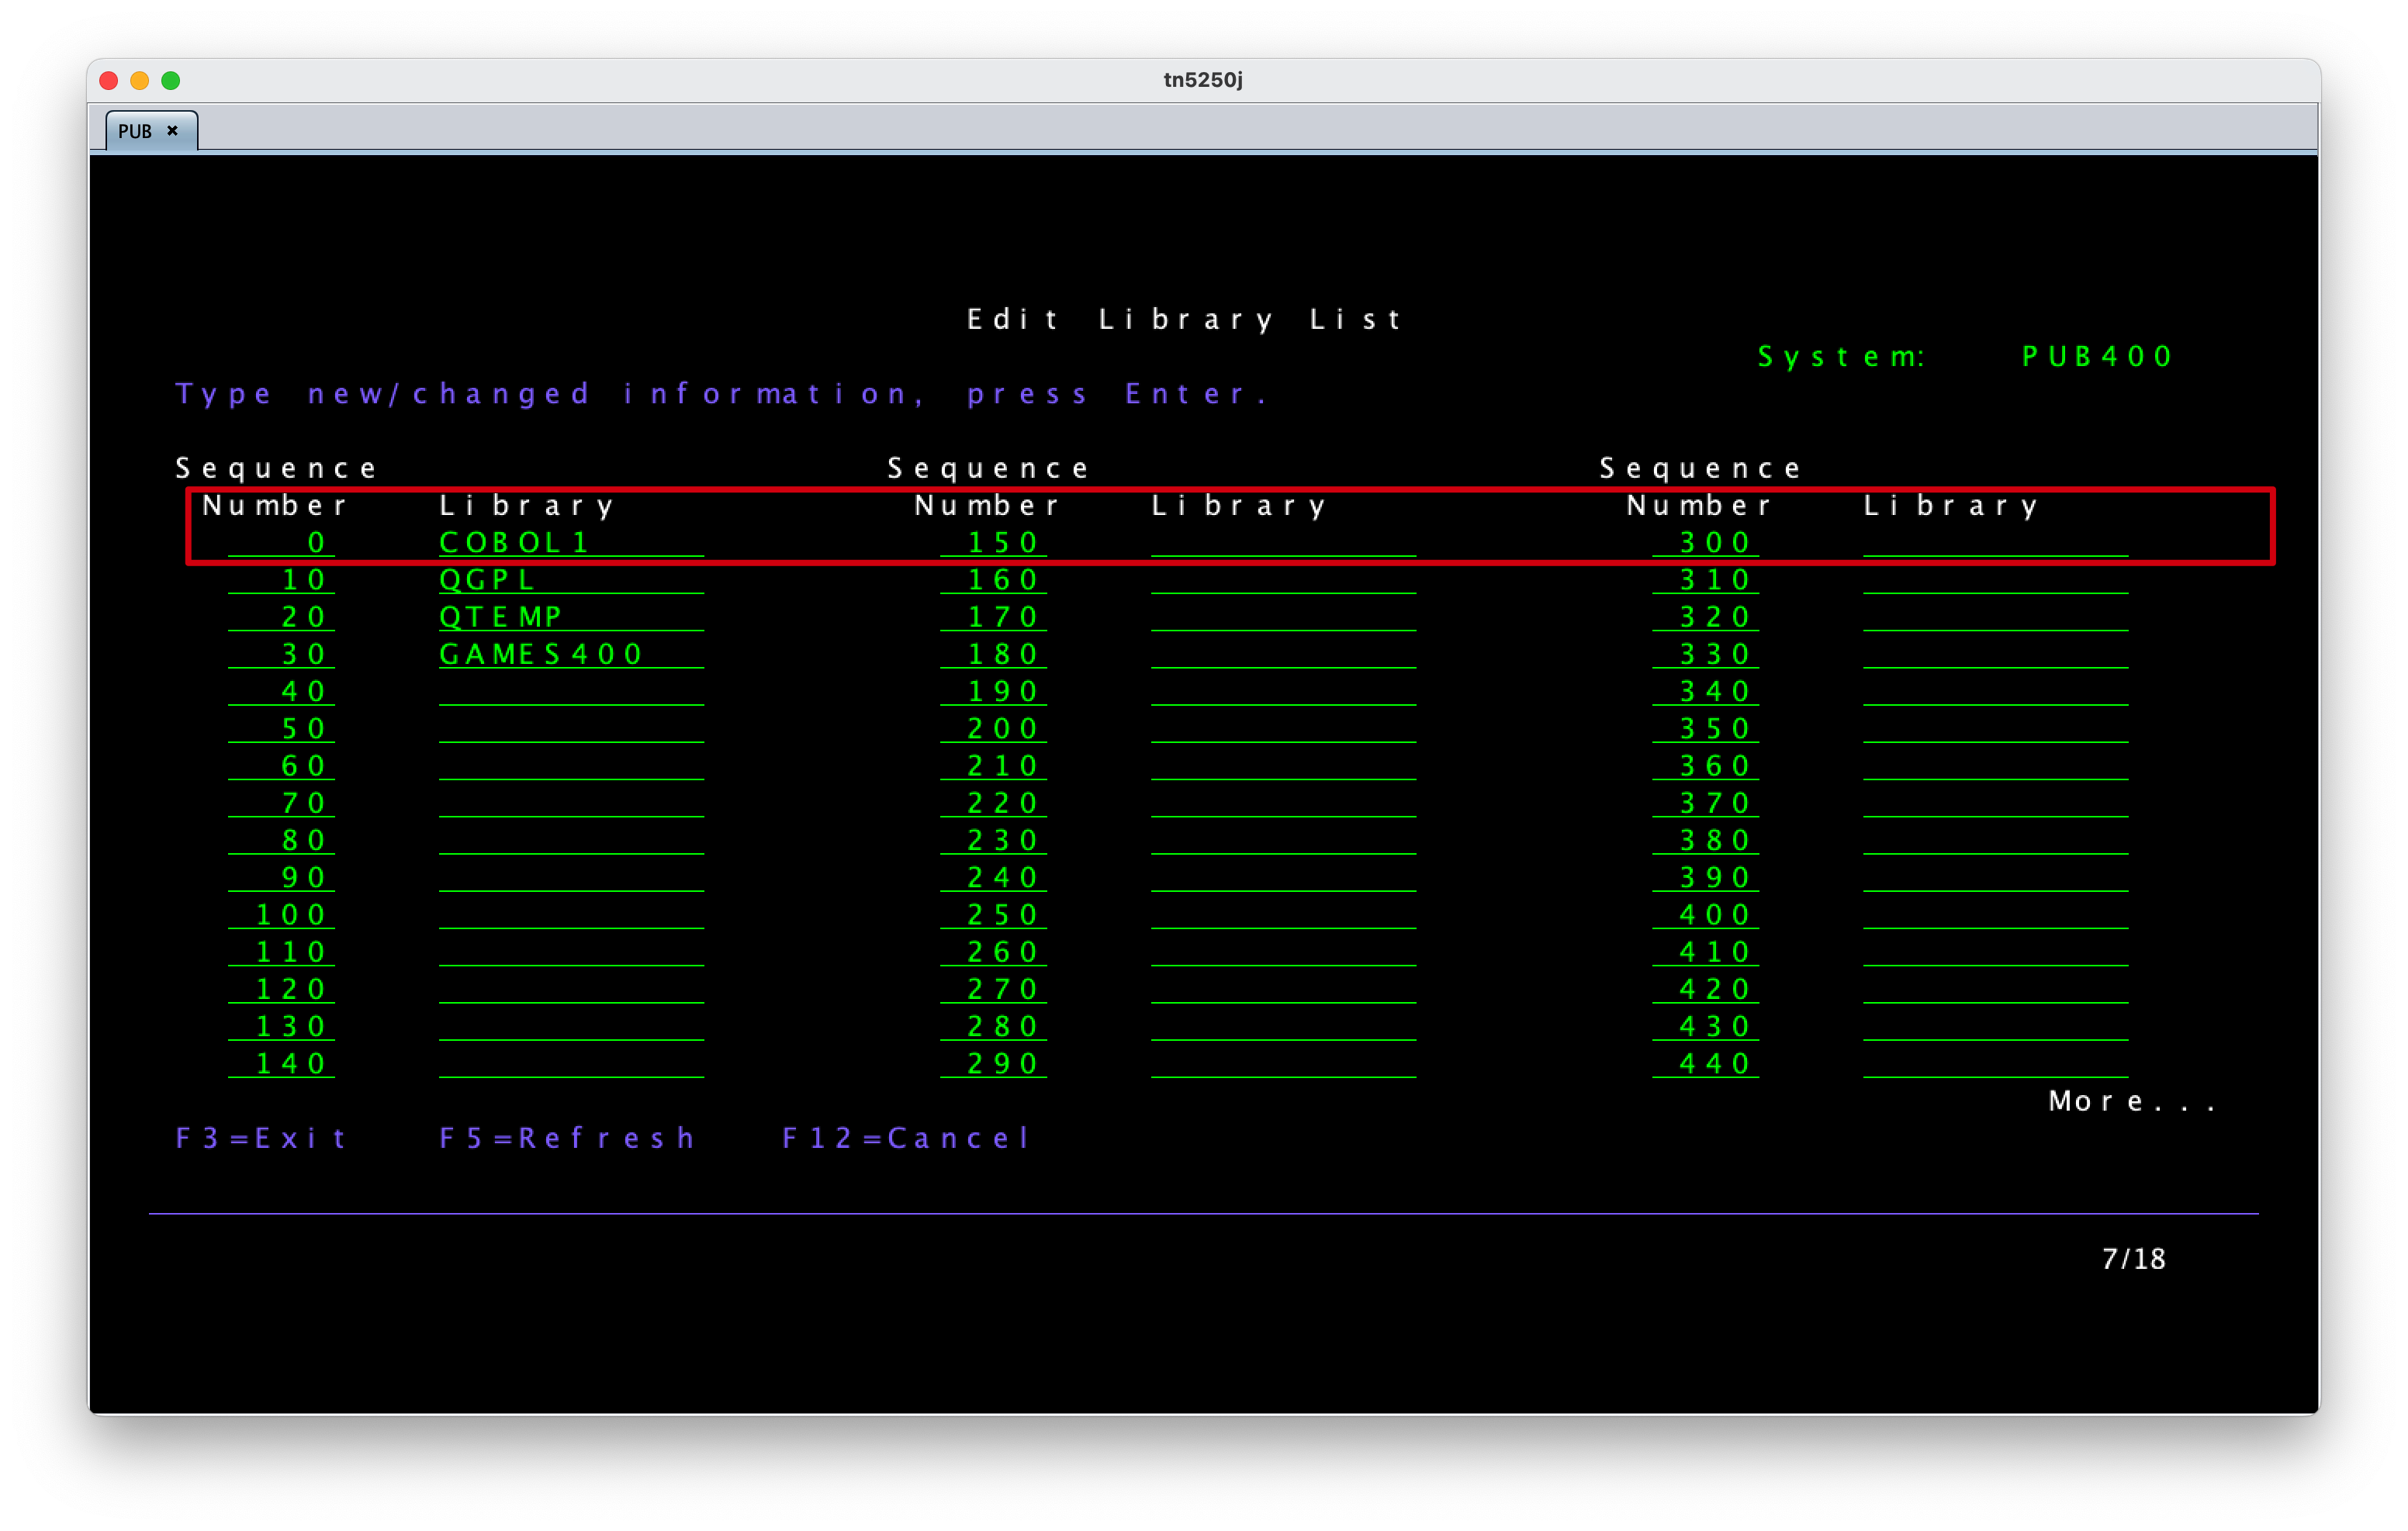
Task: Click sequence number field 250
Action: [993, 915]
